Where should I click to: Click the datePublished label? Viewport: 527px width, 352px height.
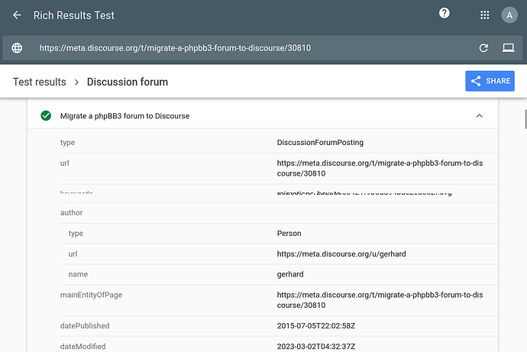[x=85, y=326]
